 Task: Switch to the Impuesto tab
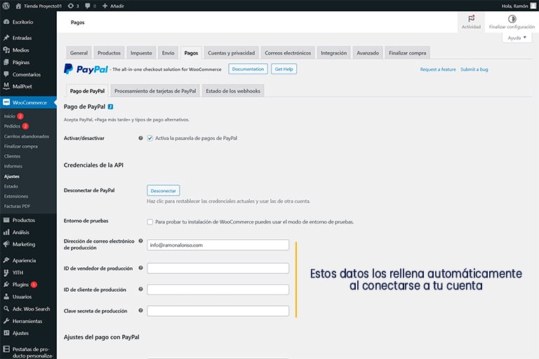pos(141,53)
